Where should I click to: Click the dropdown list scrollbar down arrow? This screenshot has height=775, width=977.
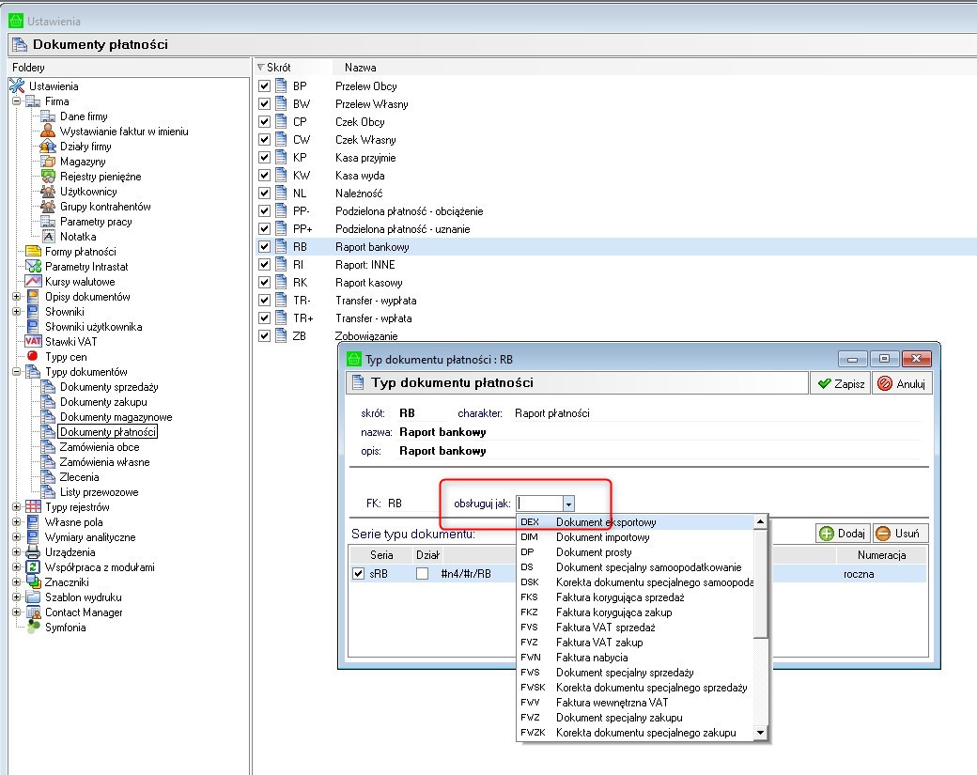[x=760, y=733]
